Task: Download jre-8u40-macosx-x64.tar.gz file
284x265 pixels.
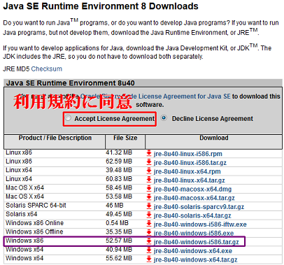Action: pos(194,198)
